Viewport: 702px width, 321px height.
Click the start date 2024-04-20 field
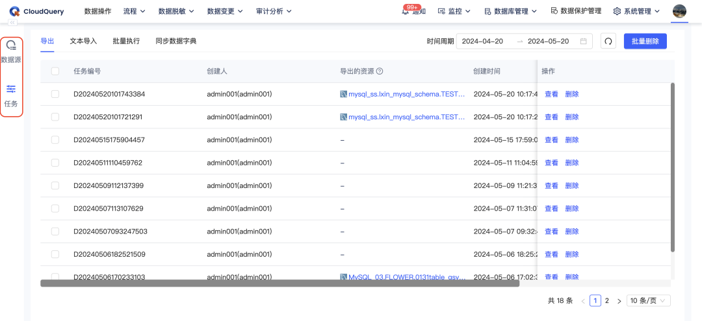pos(482,41)
